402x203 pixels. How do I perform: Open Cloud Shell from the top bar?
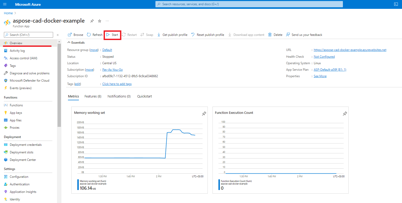point(396,4)
